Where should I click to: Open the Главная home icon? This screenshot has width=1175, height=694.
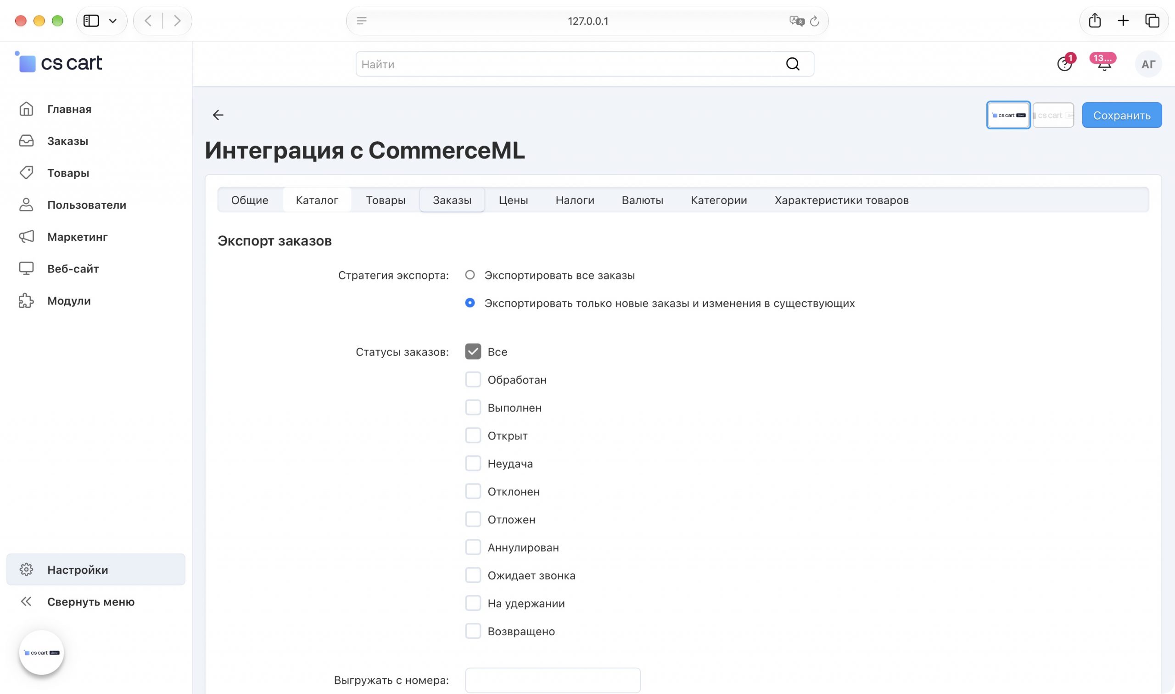[26, 109]
